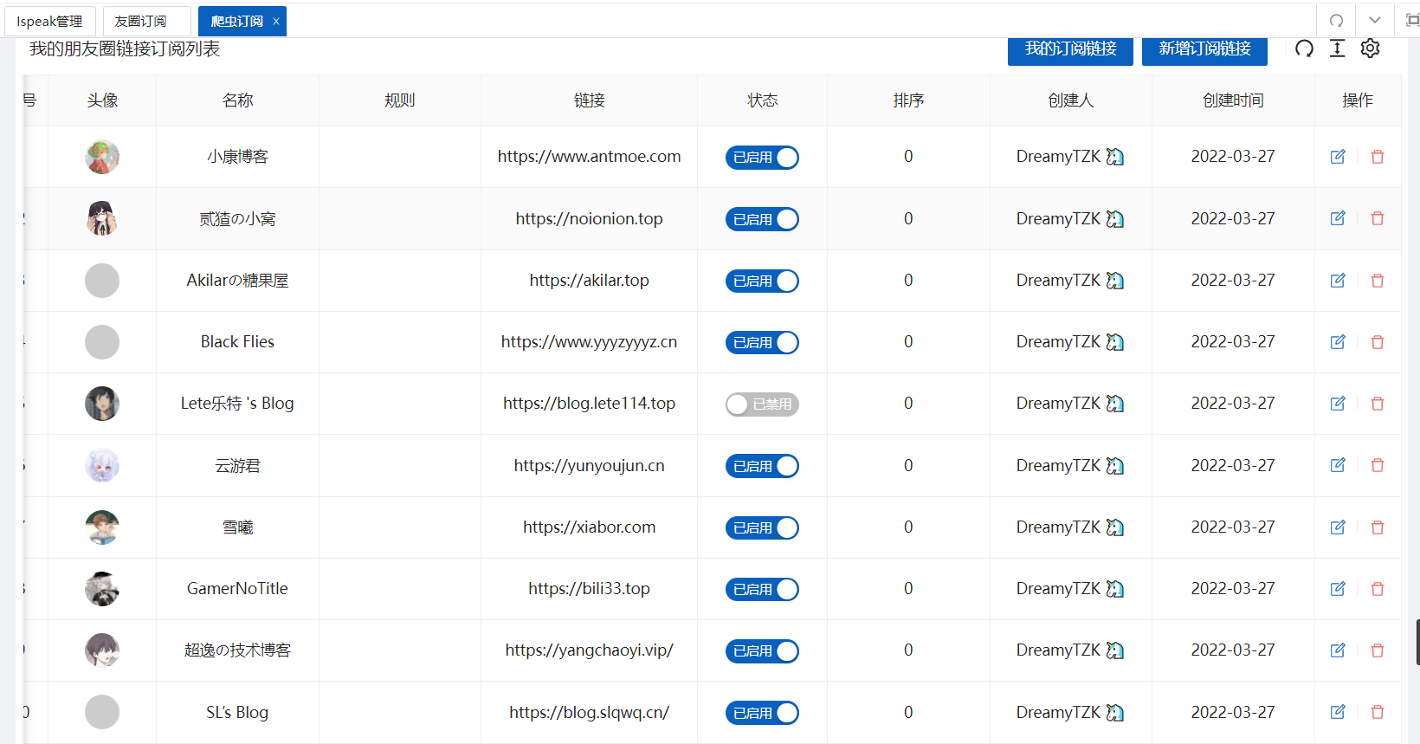Click link https://xiabor.com
This screenshot has height=744, width=1420.
click(589, 527)
